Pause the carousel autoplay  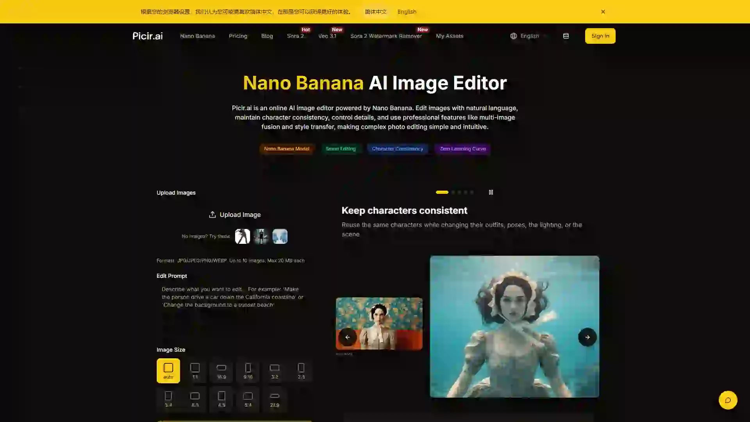(491, 192)
